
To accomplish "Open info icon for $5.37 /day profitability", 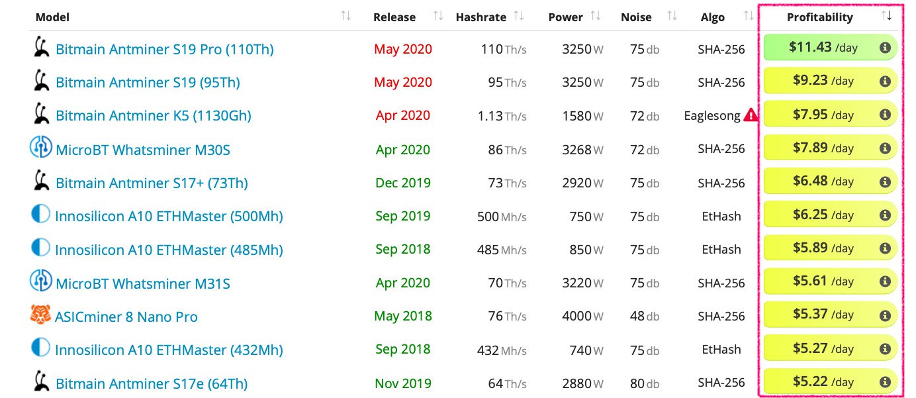I will (x=884, y=315).
